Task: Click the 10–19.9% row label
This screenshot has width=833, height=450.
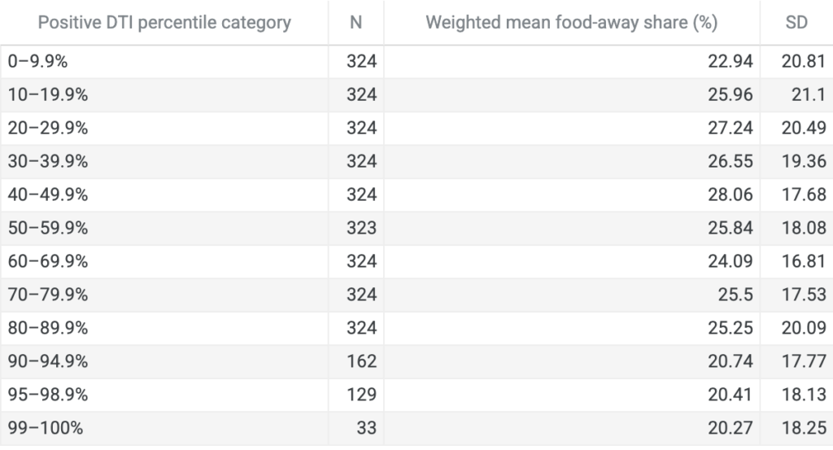Action: (48, 94)
